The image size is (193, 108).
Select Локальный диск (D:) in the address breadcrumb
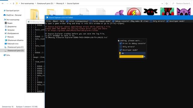pos(45,4)
